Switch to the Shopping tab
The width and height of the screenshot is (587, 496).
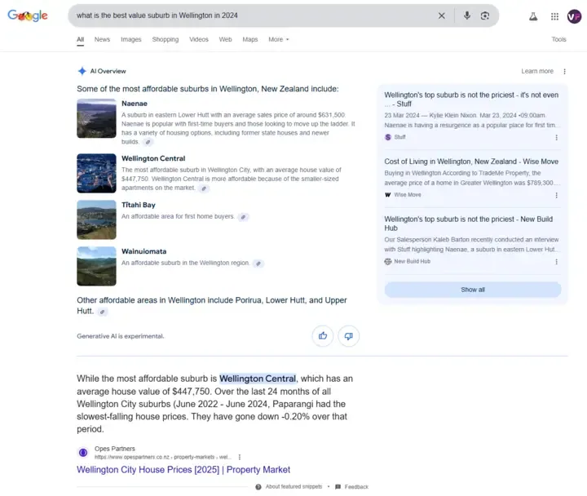point(166,39)
